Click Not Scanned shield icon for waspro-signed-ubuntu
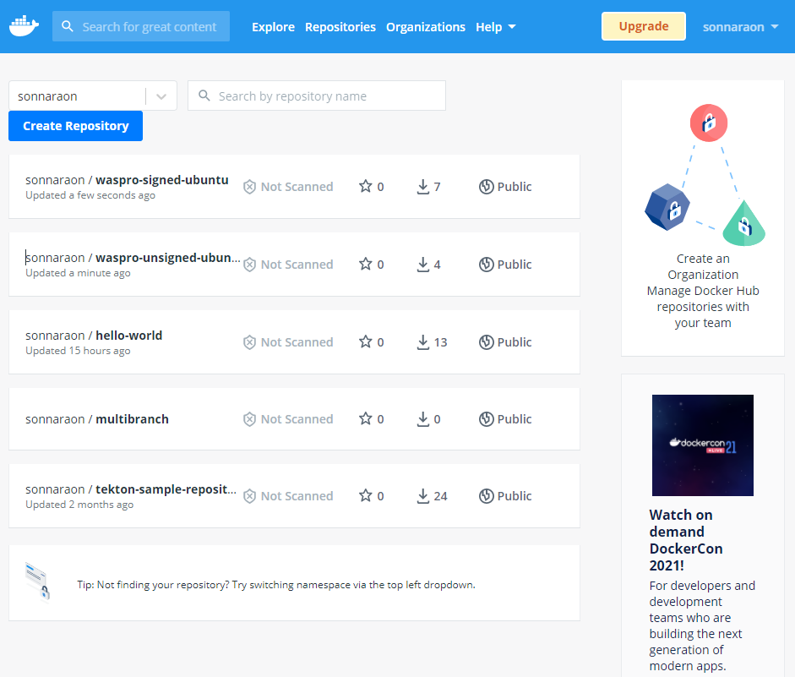Viewport: 795px width, 677px height. (x=249, y=187)
